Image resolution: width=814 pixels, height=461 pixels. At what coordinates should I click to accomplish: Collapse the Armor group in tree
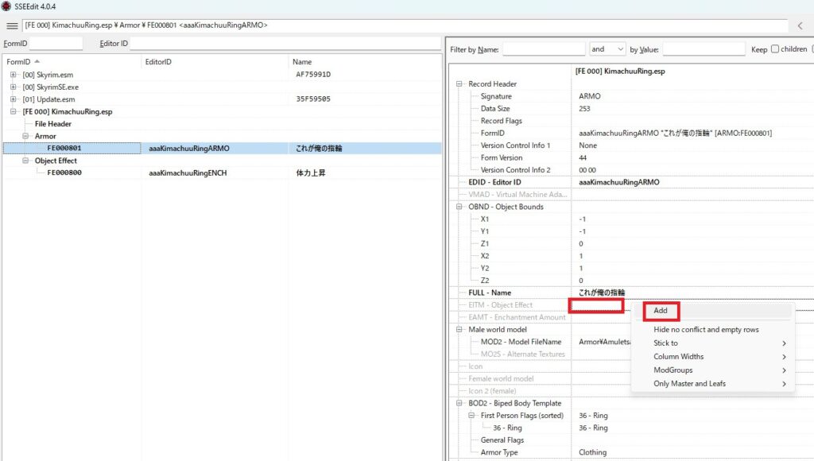[x=26, y=137]
